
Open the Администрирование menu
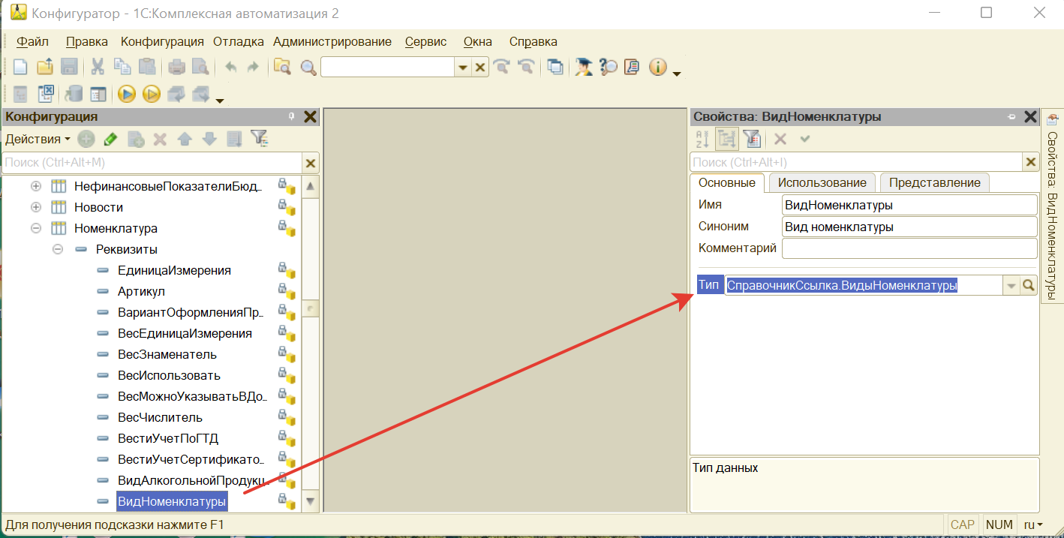pos(332,42)
